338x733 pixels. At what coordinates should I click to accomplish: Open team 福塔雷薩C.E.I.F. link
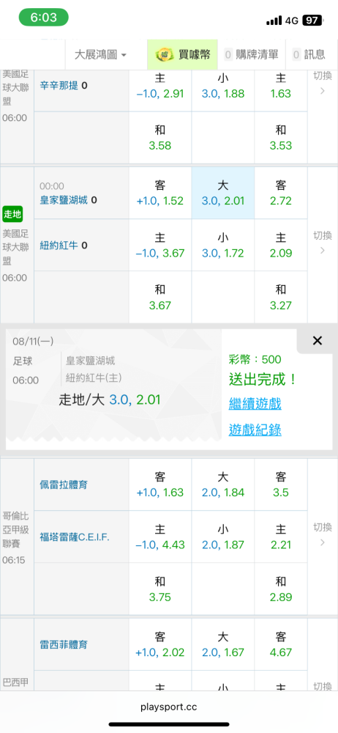pyautogui.click(x=75, y=537)
